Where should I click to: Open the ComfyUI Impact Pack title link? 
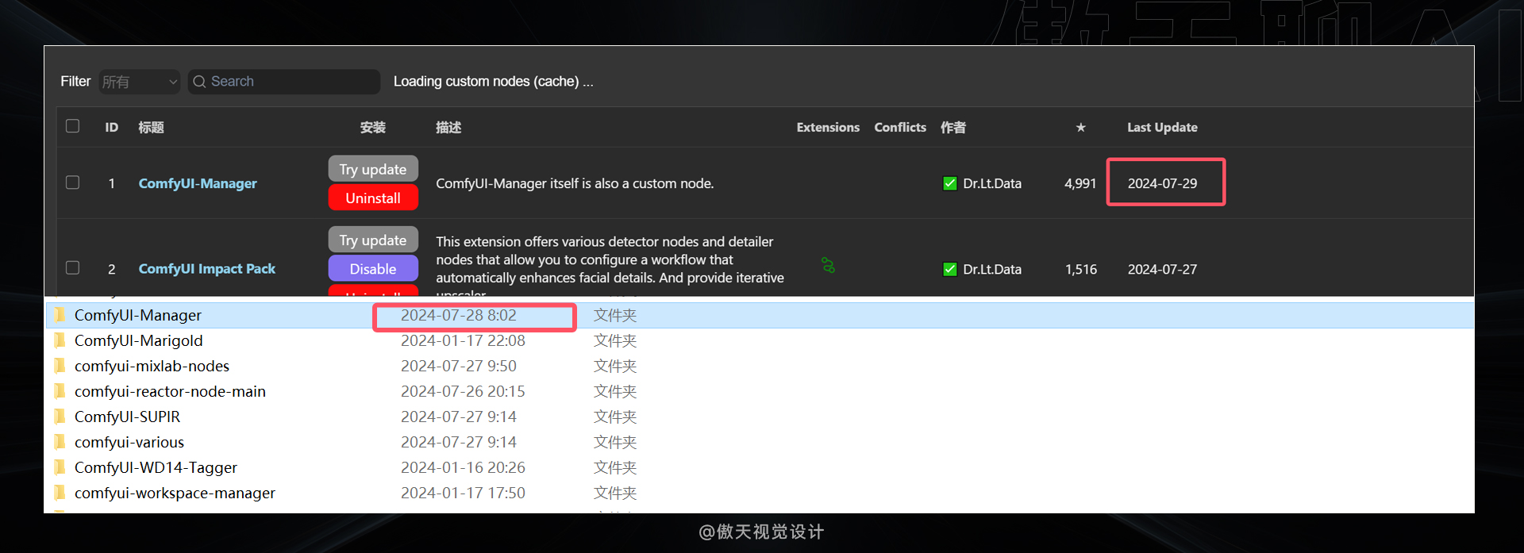[207, 269]
